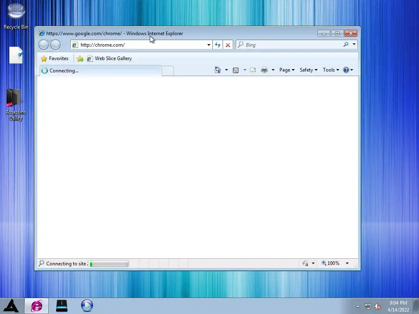Click the Show Desktop strip beside the clock
The height and width of the screenshot is (314, 419).
tap(416, 306)
